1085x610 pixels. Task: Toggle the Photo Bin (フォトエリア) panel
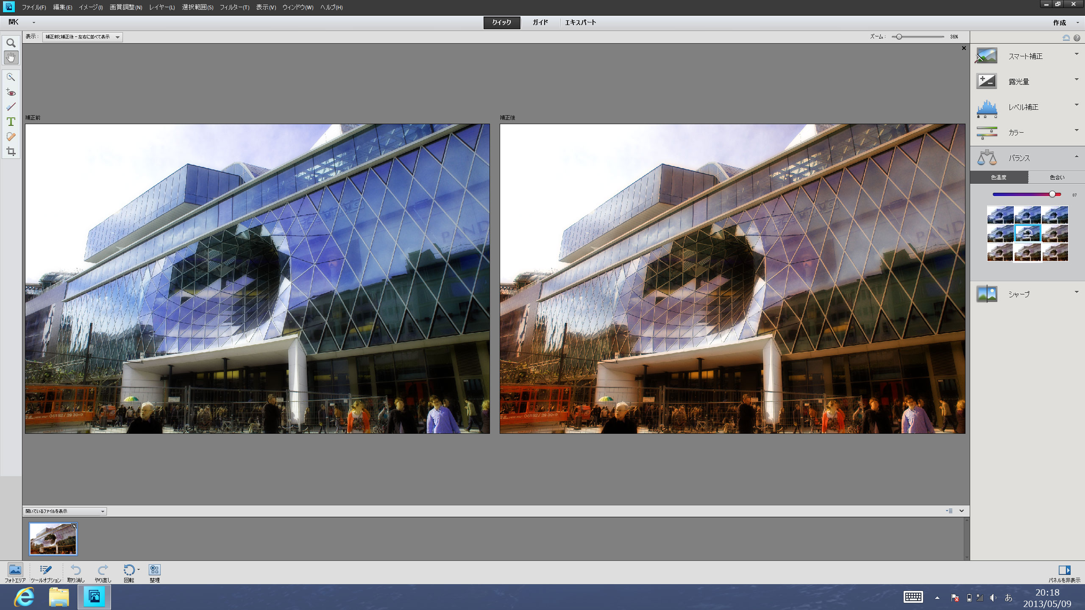15,570
